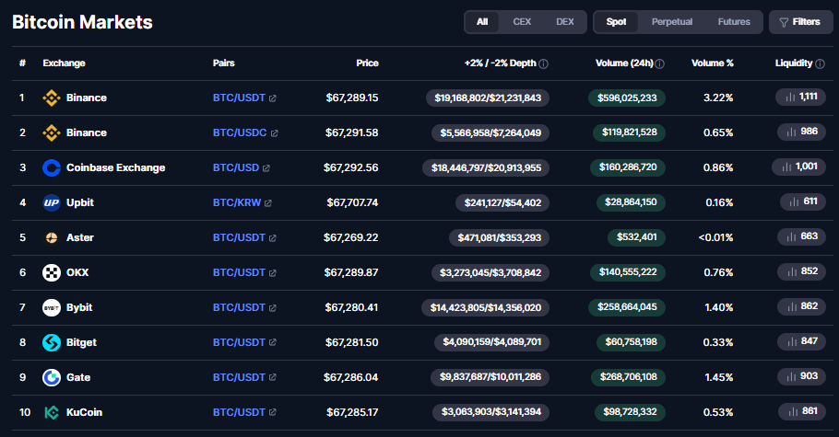The width and height of the screenshot is (839, 437).
Task: Open the Filters menu
Action: (800, 21)
